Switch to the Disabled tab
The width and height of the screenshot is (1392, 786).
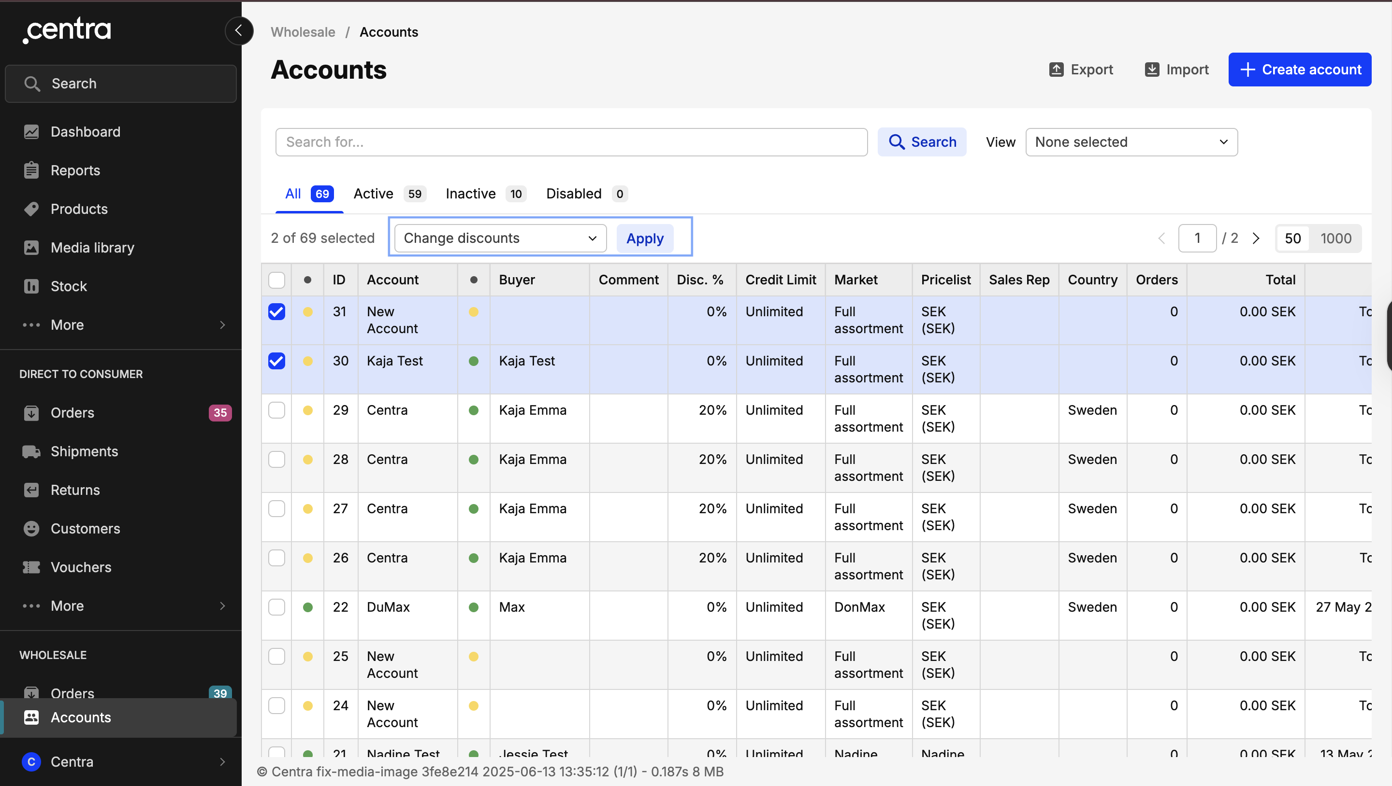coord(587,194)
